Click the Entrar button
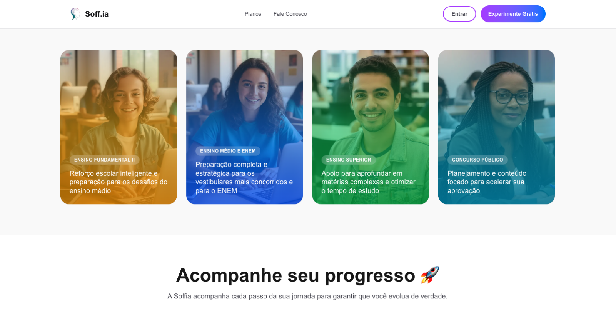The image size is (616, 320). (459, 14)
